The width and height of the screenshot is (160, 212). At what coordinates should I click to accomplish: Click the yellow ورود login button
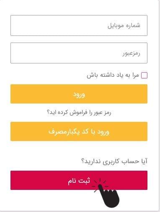79,94
